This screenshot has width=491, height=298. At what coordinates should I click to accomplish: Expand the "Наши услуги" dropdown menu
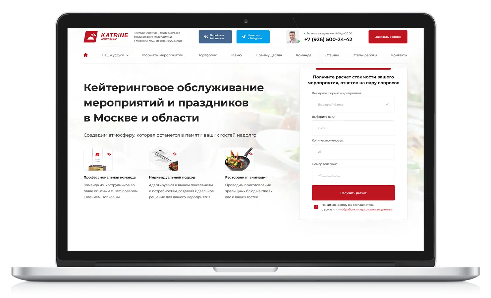click(x=115, y=55)
